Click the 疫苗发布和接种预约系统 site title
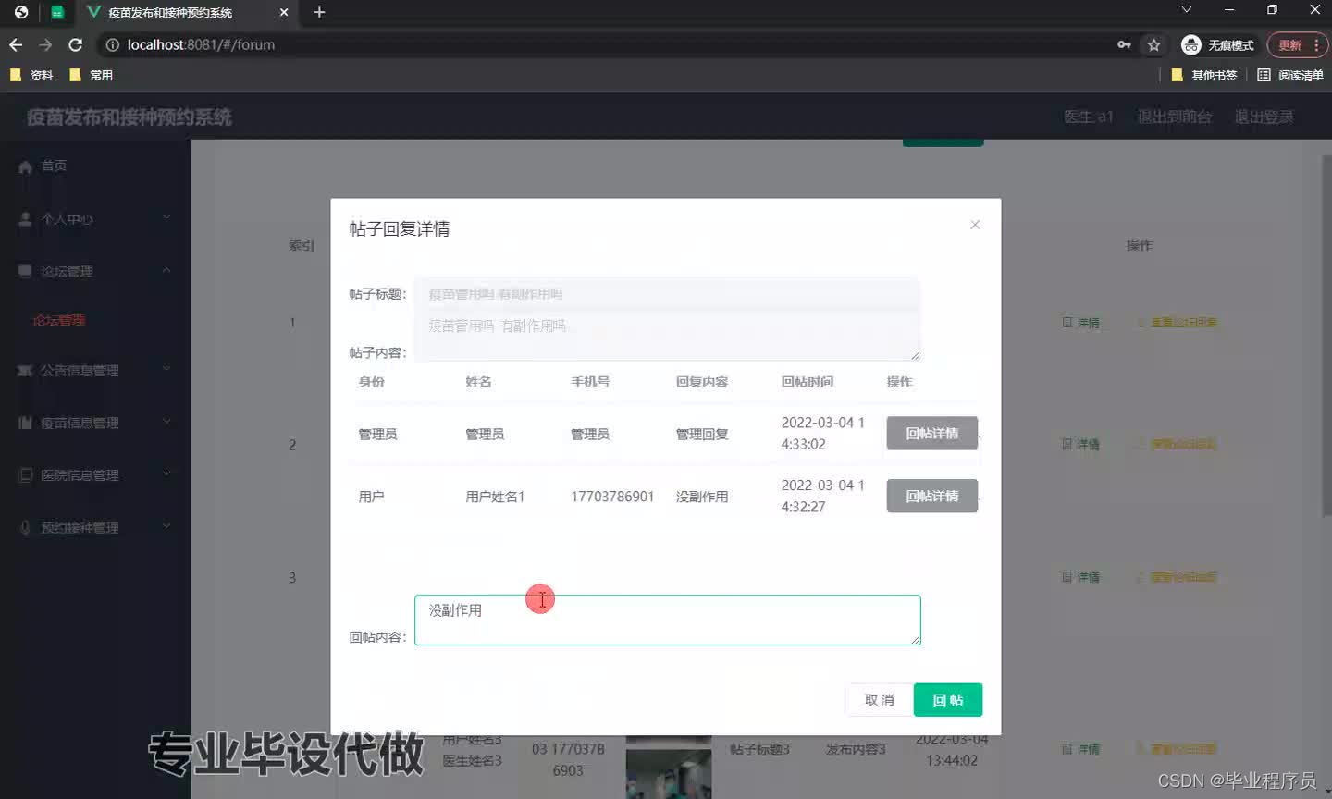1332x799 pixels. click(129, 117)
